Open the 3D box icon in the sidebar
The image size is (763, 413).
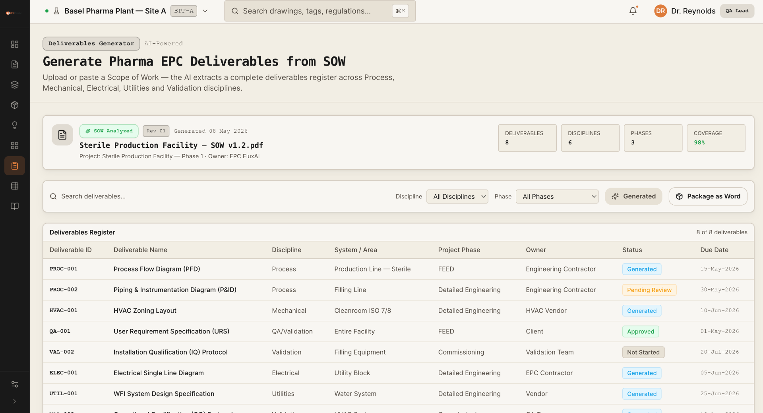click(x=15, y=105)
